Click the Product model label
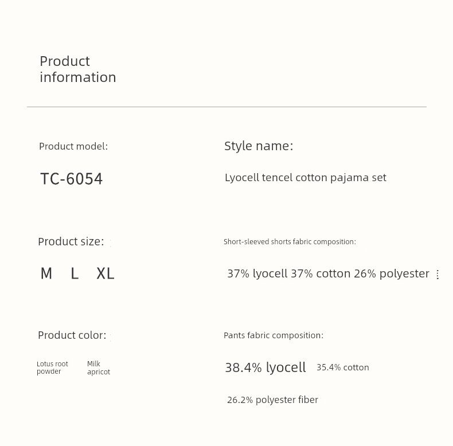 click(x=73, y=146)
